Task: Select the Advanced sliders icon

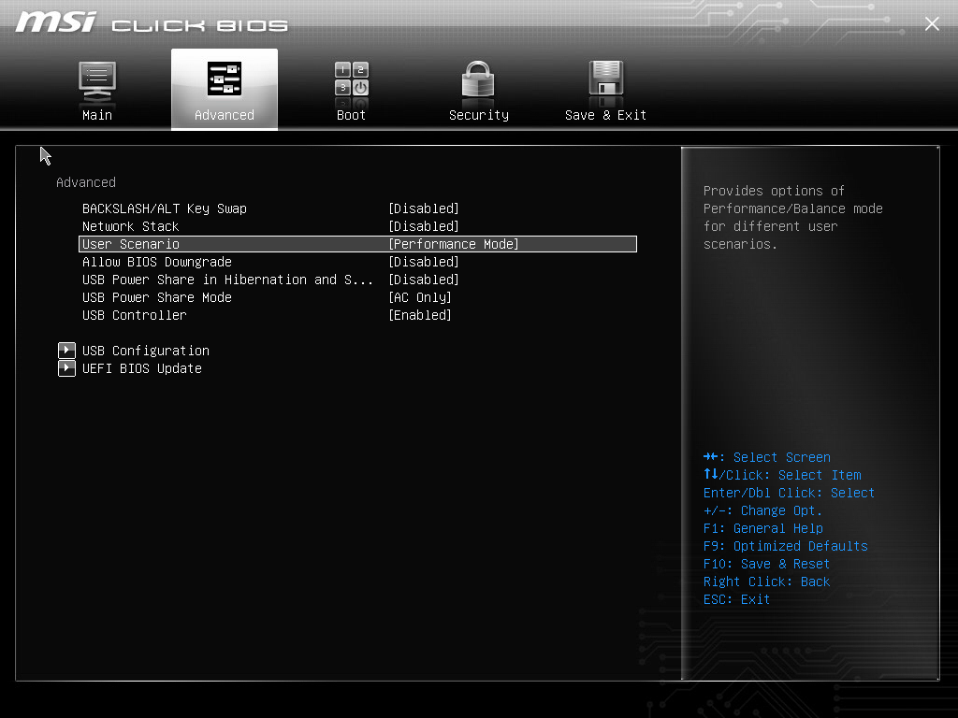Action: coord(225,79)
